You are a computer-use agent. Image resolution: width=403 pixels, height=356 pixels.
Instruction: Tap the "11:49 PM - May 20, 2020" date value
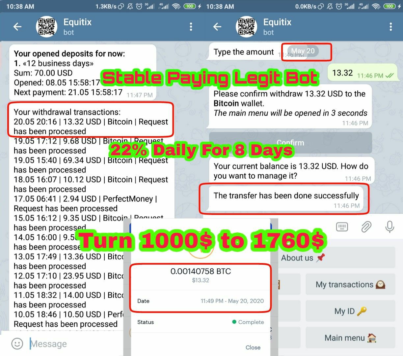[x=232, y=301]
